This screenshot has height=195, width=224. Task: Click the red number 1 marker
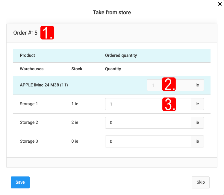point(47,33)
